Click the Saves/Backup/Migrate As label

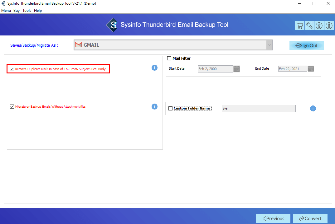click(34, 45)
